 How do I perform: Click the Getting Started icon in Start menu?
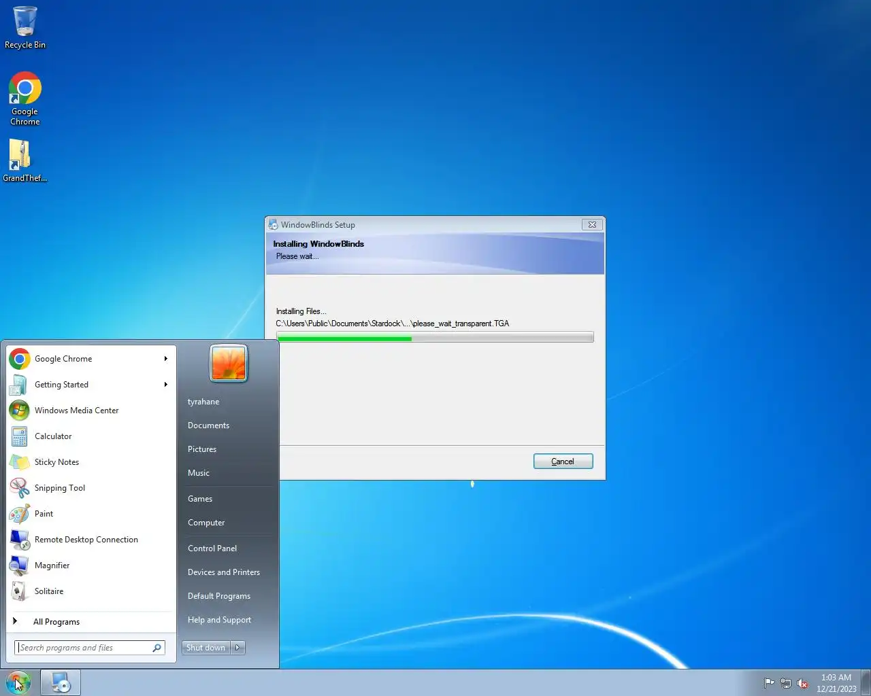click(x=20, y=385)
